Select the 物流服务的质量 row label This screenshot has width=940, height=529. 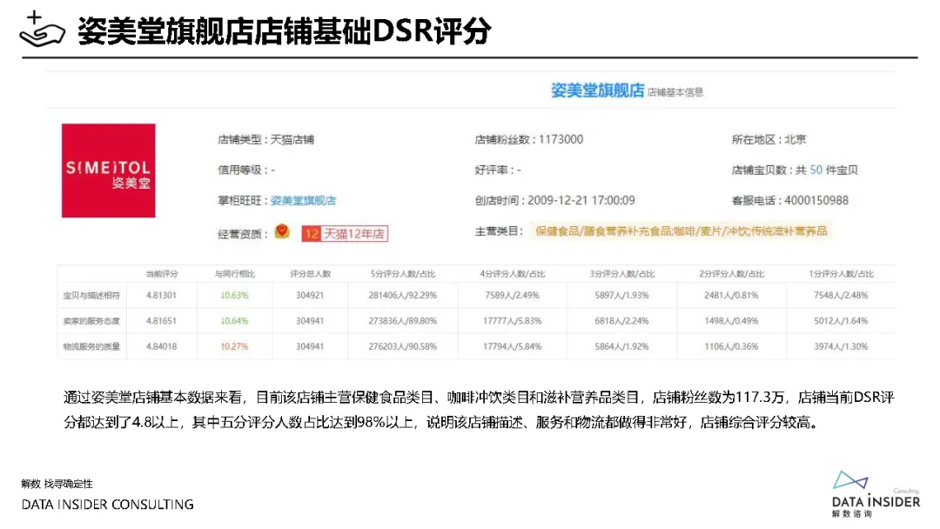[91, 347]
